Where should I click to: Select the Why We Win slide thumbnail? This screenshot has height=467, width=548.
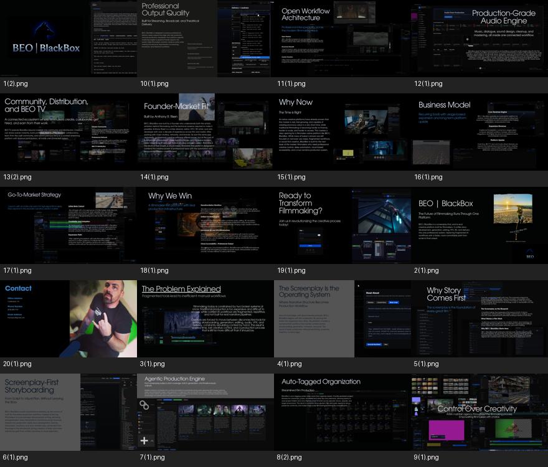tap(205, 225)
